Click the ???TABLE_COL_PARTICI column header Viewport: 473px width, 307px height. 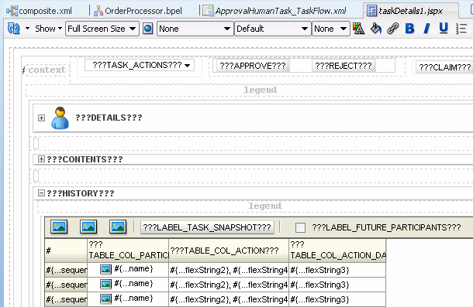point(128,251)
